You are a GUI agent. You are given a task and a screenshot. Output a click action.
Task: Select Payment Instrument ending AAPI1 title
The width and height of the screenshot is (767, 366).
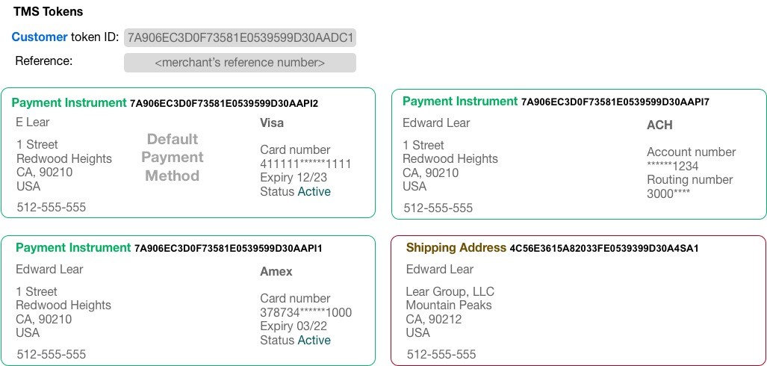(x=169, y=247)
